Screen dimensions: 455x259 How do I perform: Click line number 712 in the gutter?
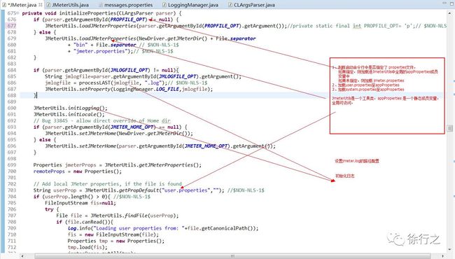tap(12, 247)
